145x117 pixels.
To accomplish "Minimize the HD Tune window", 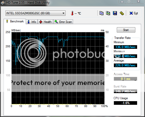I will pyautogui.click(x=122, y=2).
